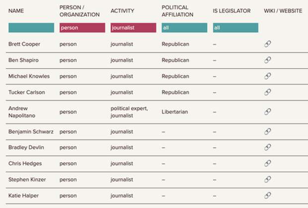Open Andrew Napolitano's wiki link icon

268,112
